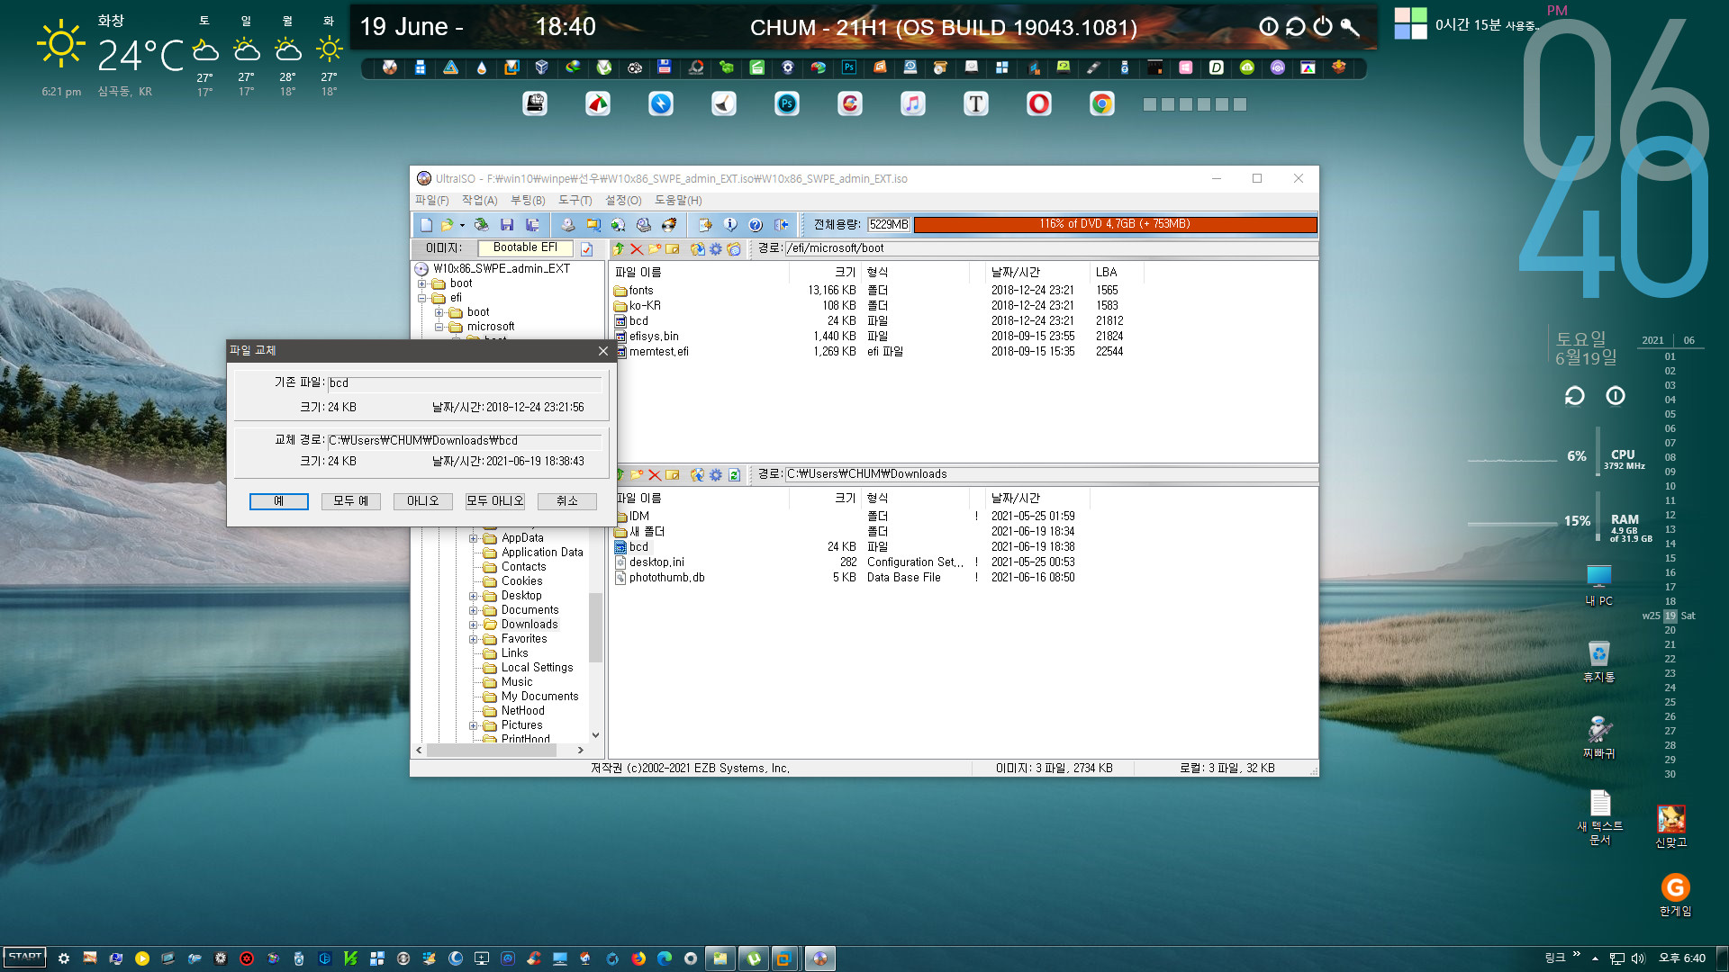Cancel with the 취소 button
Image resolution: width=1729 pixels, height=972 pixels.
[x=567, y=501]
